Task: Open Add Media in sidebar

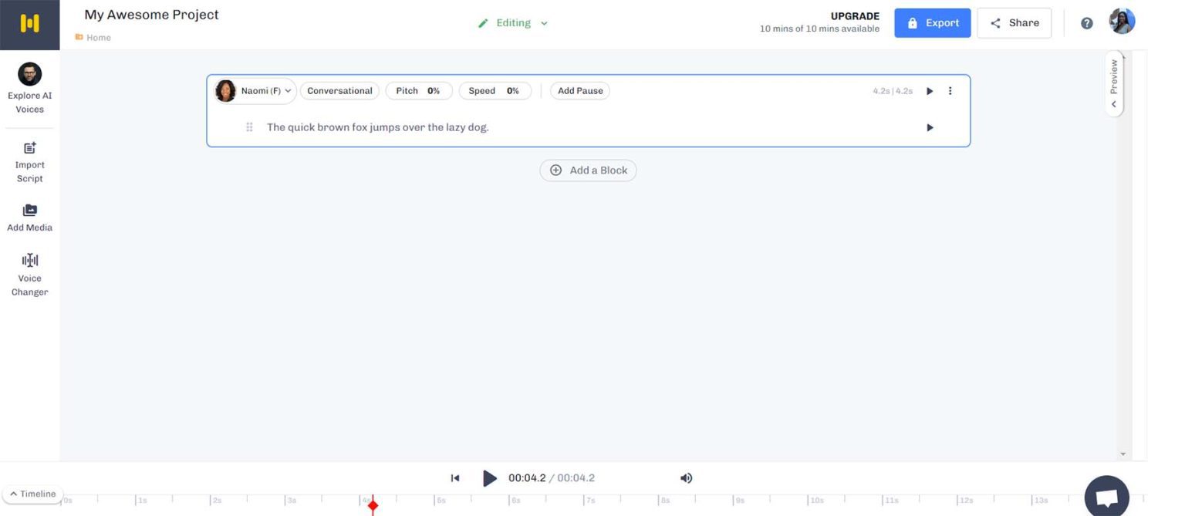Action: [x=29, y=218]
